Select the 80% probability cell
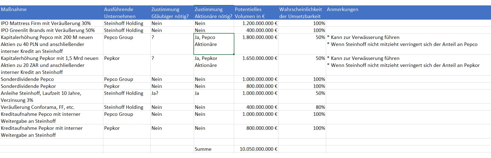 (302, 107)
